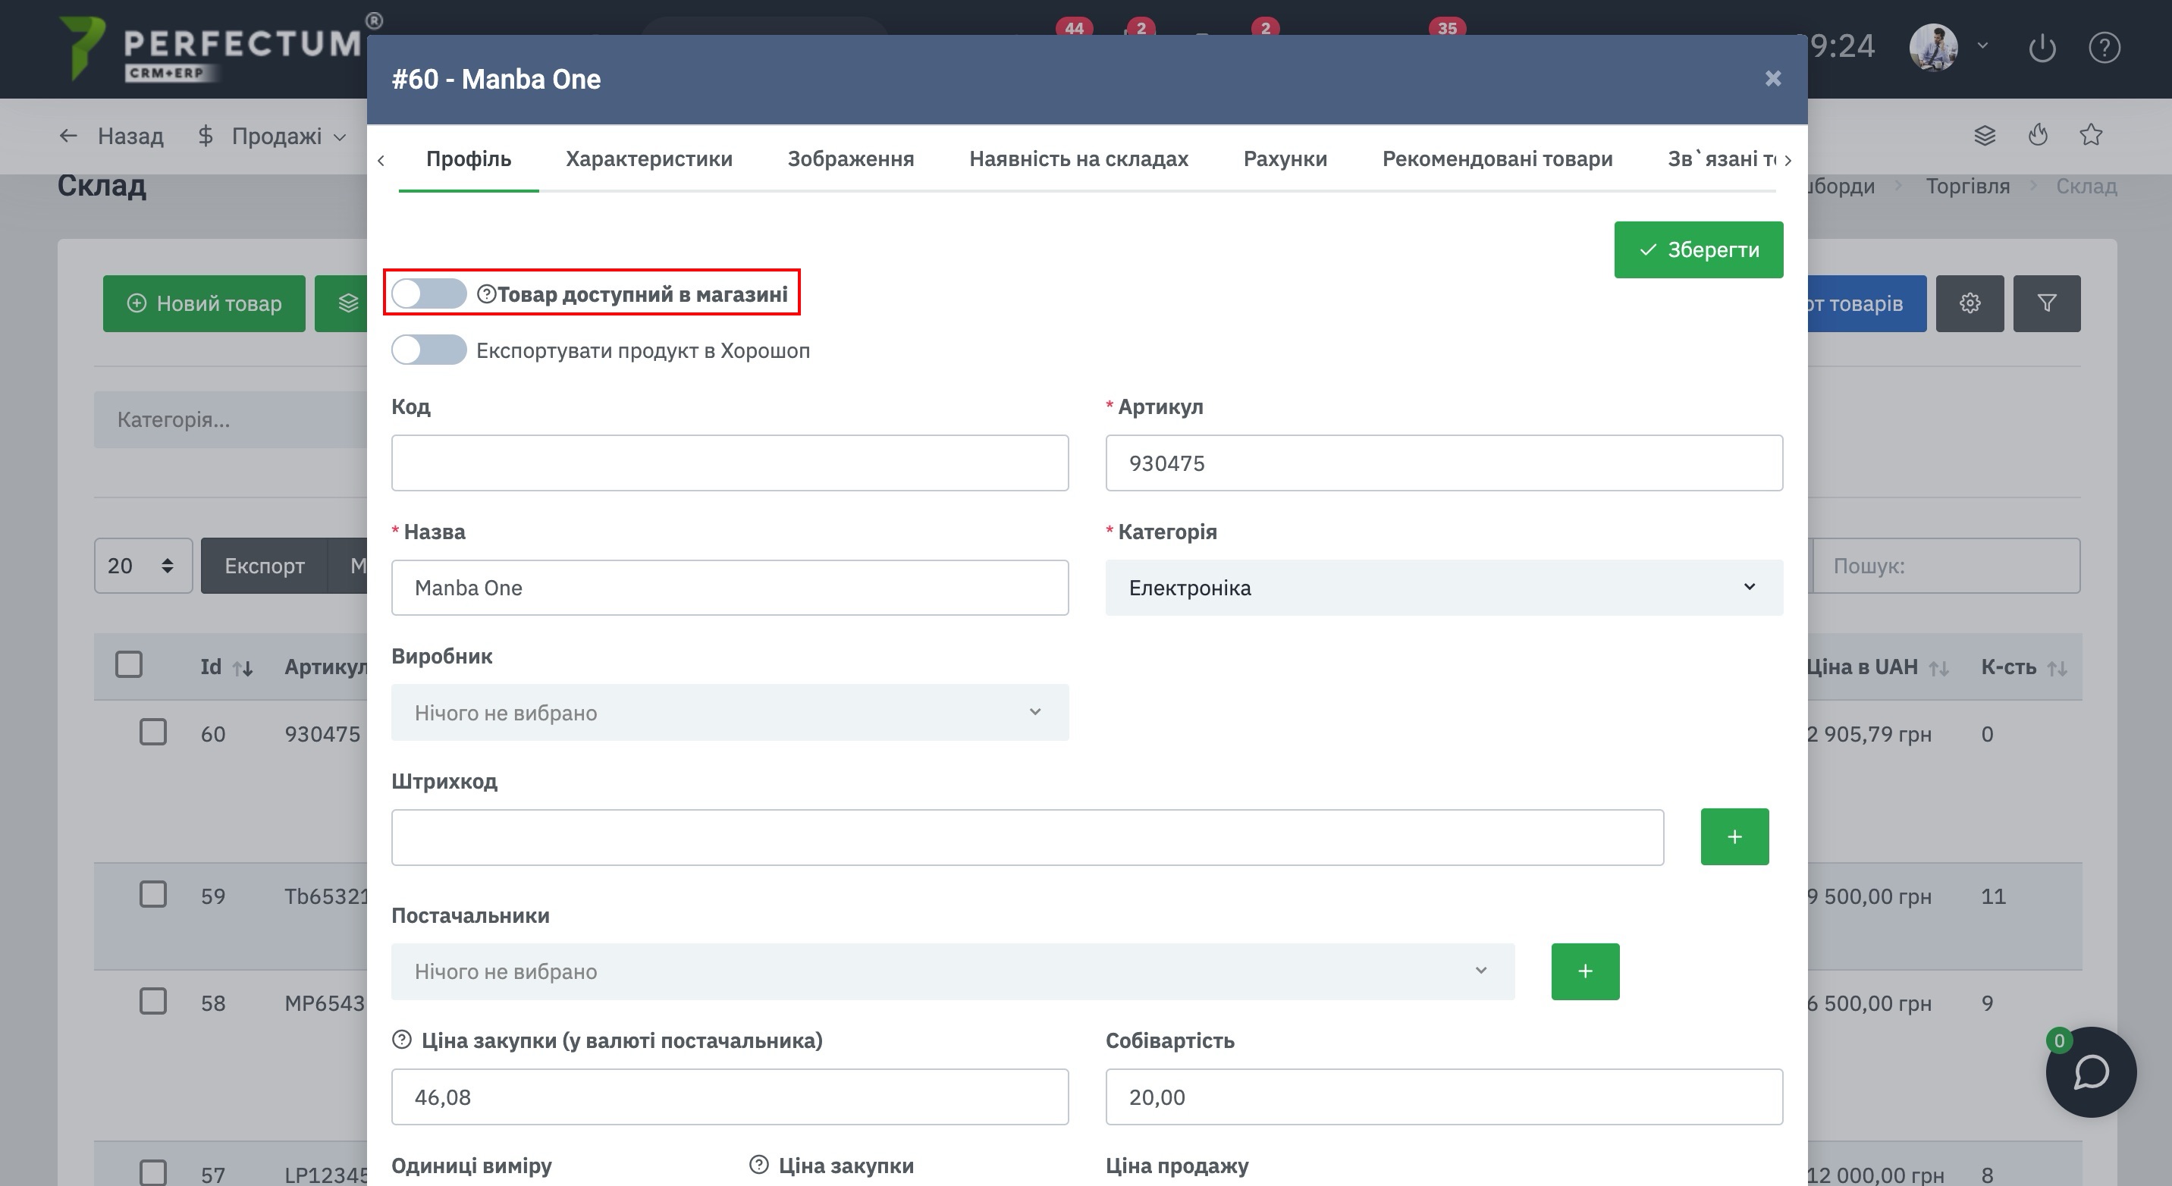Click the notification badge showing 44

[1073, 28]
